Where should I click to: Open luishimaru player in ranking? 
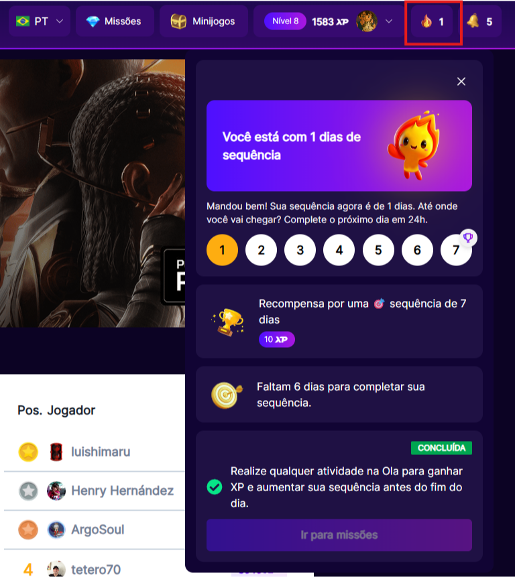(x=101, y=452)
